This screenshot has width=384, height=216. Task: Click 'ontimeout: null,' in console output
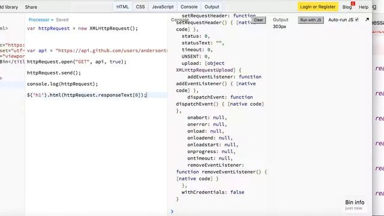pos(210,158)
